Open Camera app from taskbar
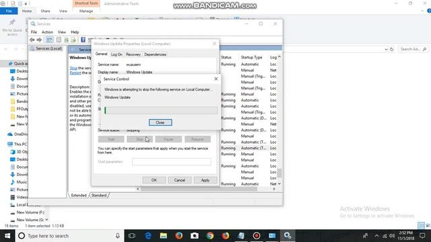The height and width of the screenshot is (242, 431). (195, 236)
